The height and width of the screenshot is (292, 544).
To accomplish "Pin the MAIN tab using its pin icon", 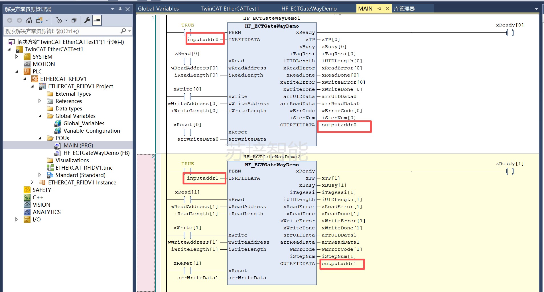I will [x=379, y=9].
